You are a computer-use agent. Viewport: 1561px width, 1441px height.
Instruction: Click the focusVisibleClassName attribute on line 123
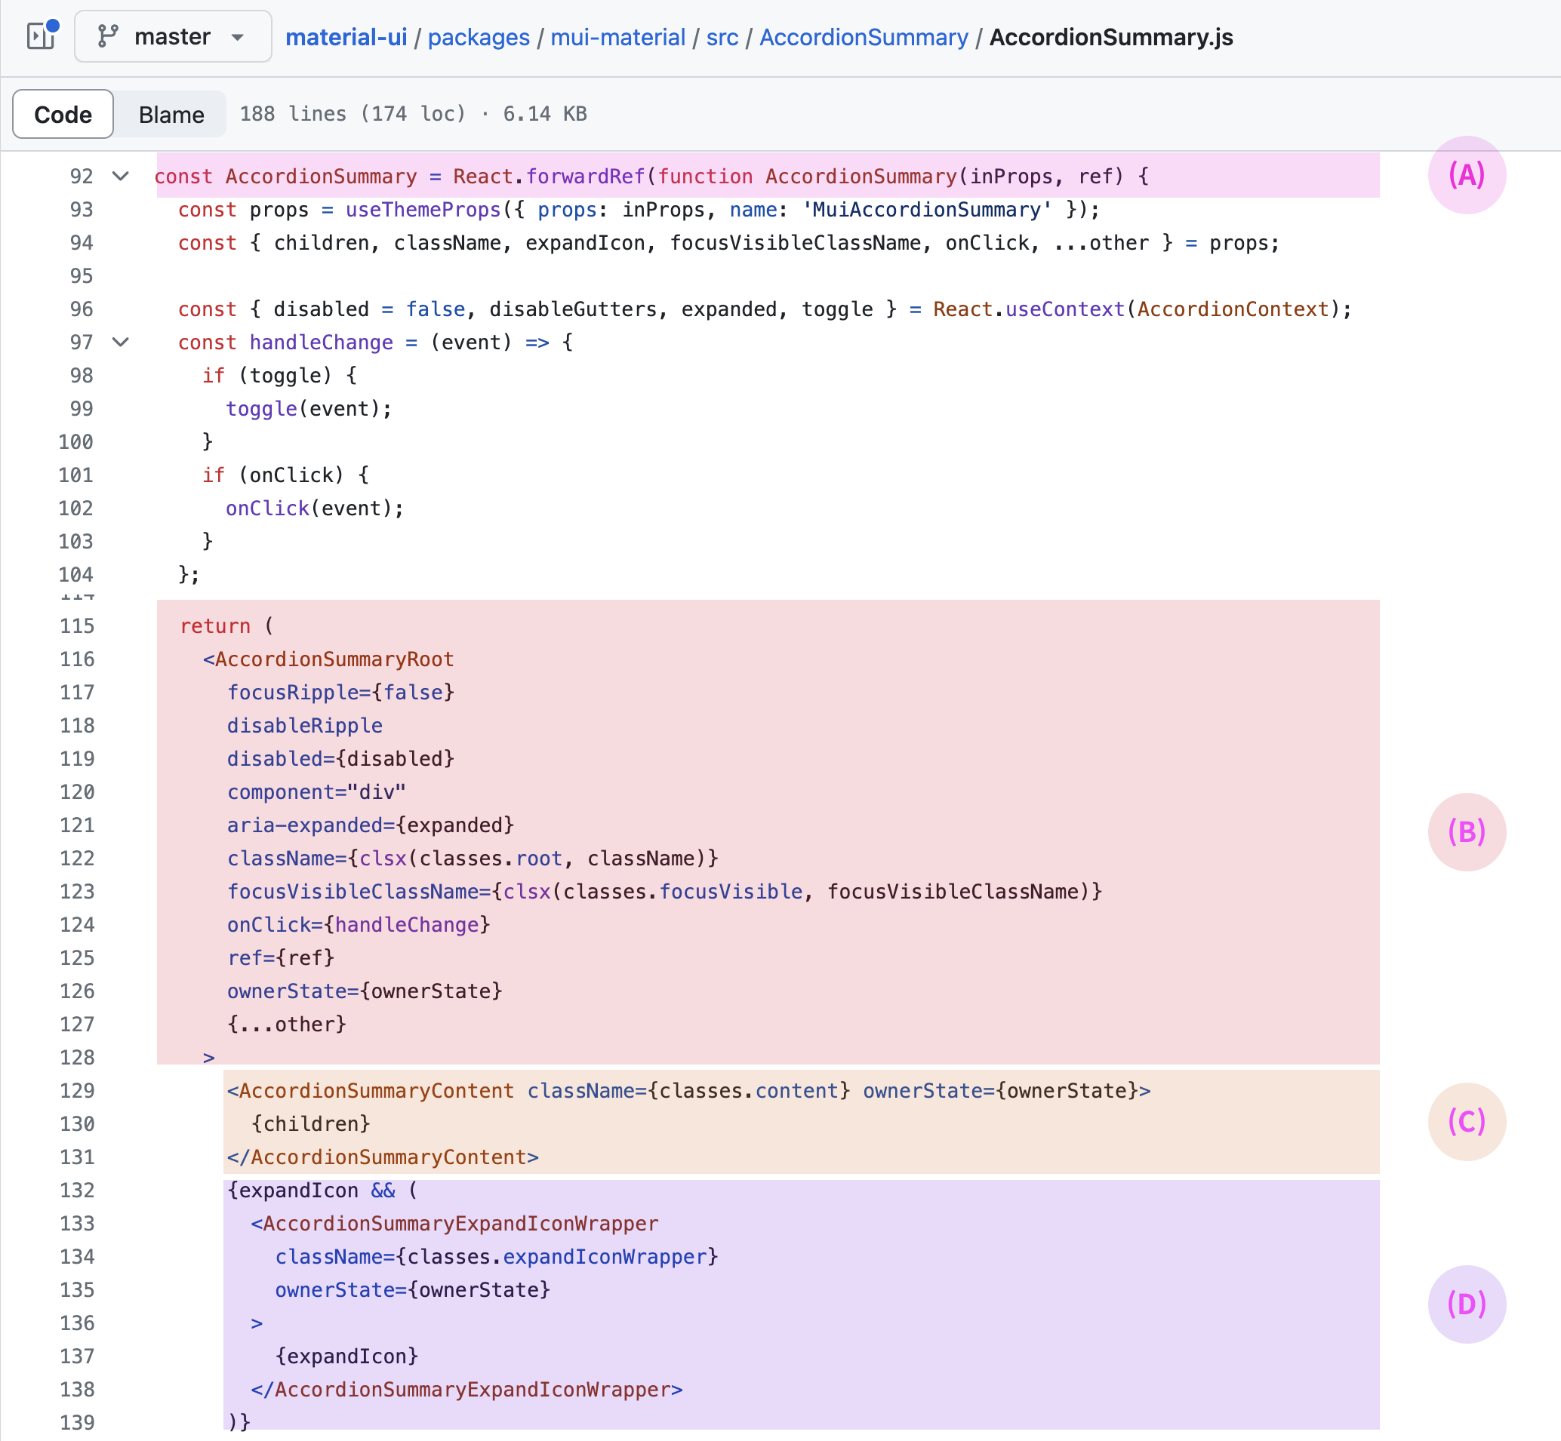coord(665,891)
